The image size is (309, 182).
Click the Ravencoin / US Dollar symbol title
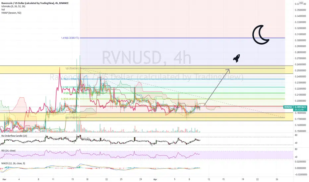pyautogui.click(x=35, y=3)
